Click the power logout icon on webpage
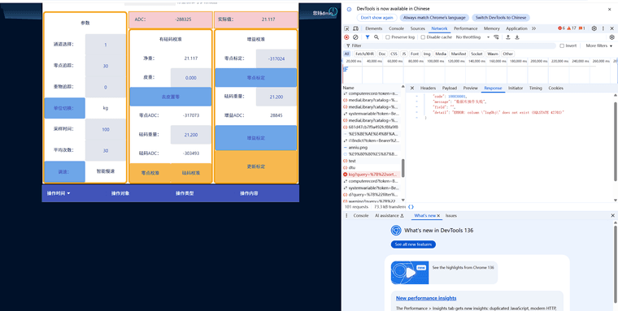 (333, 11)
